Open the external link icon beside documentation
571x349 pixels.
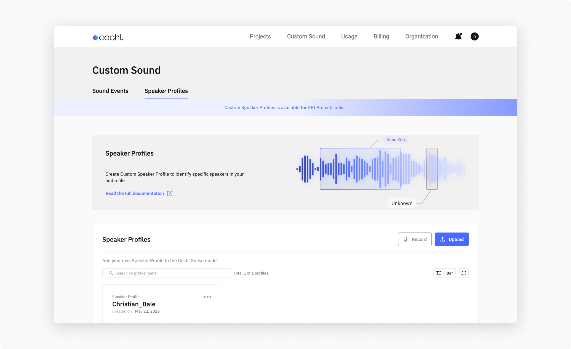point(170,193)
